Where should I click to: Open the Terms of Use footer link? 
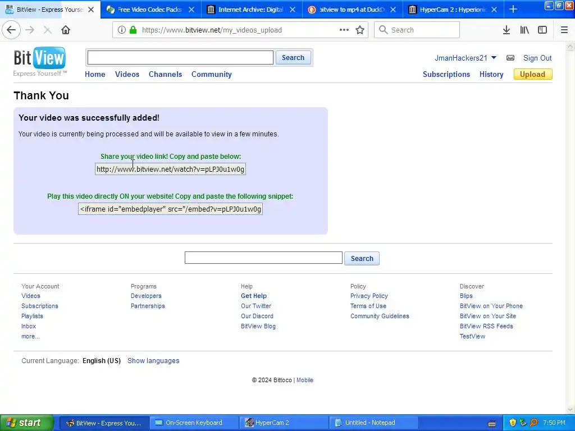(x=368, y=306)
